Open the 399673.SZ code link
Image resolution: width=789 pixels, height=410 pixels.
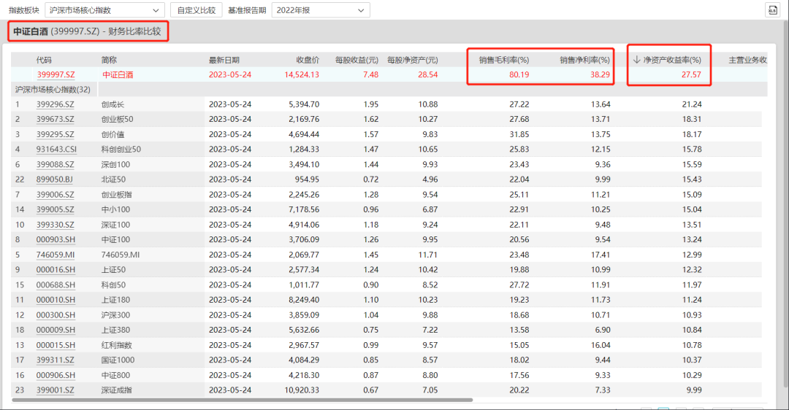point(55,119)
